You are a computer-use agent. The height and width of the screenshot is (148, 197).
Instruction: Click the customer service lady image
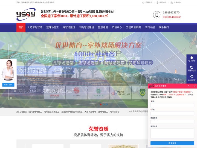[x=8, y=70]
